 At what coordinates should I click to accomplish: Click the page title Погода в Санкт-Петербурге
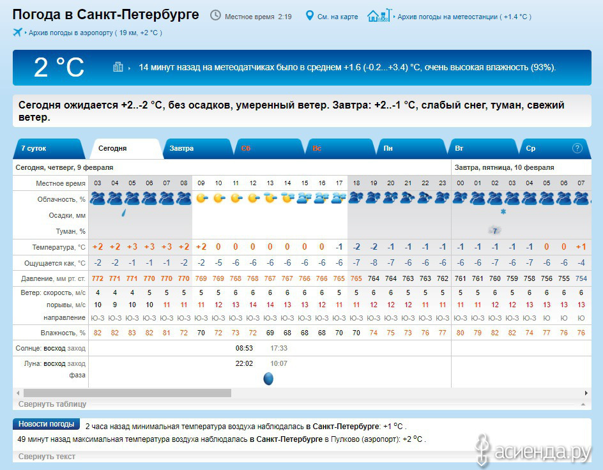pyautogui.click(x=106, y=15)
